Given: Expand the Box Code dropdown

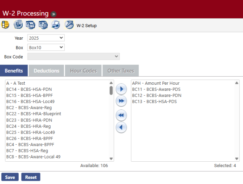Looking at the screenshot, I should coord(73,57).
